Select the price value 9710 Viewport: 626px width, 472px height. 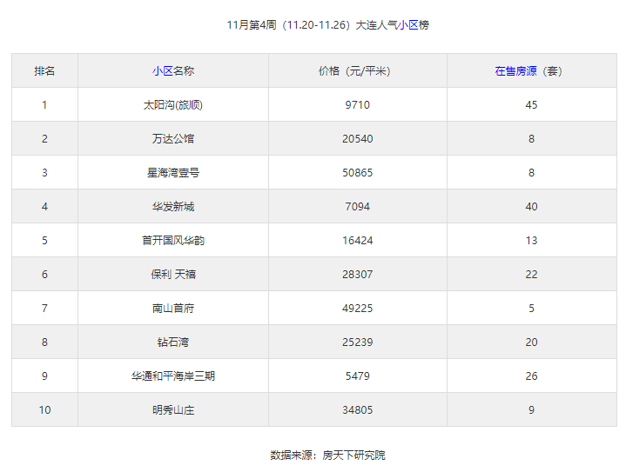[357, 105]
